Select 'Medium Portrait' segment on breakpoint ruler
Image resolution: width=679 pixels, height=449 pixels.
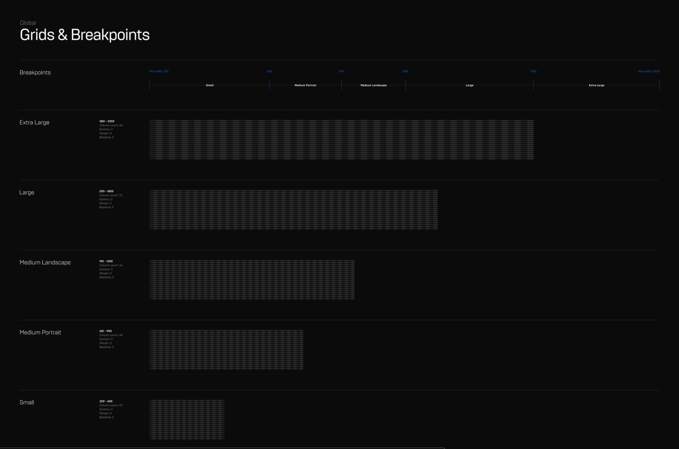(x=305, y=85)
